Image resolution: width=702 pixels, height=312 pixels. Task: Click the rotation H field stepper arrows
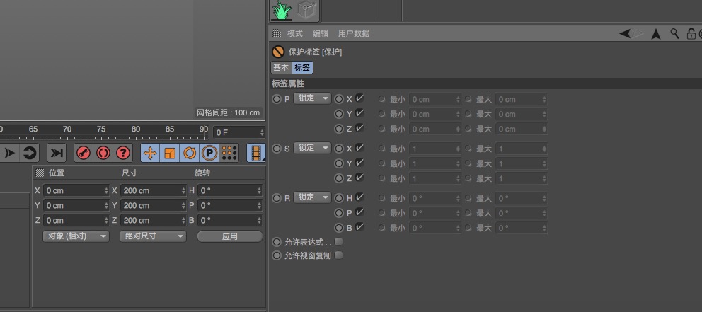pyautogui.click(x=259, y=191)
